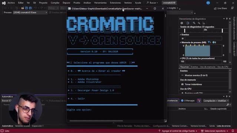Click the zoom in magnifier in diagnostics
Viewport: 237px width, 133px height.
(194, 23)
